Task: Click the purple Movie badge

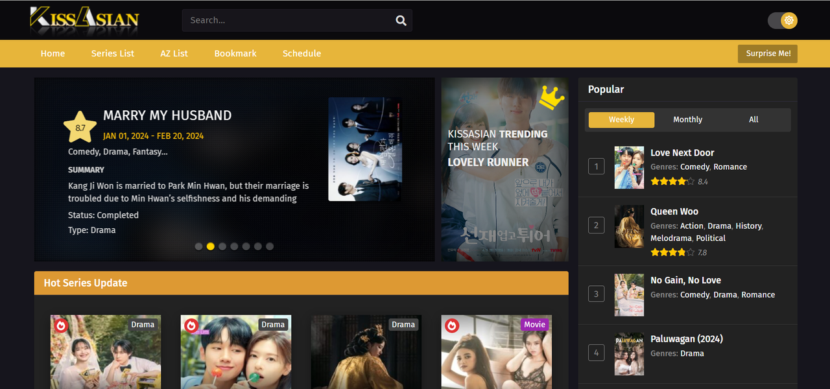Action: (x=535, y=325)
